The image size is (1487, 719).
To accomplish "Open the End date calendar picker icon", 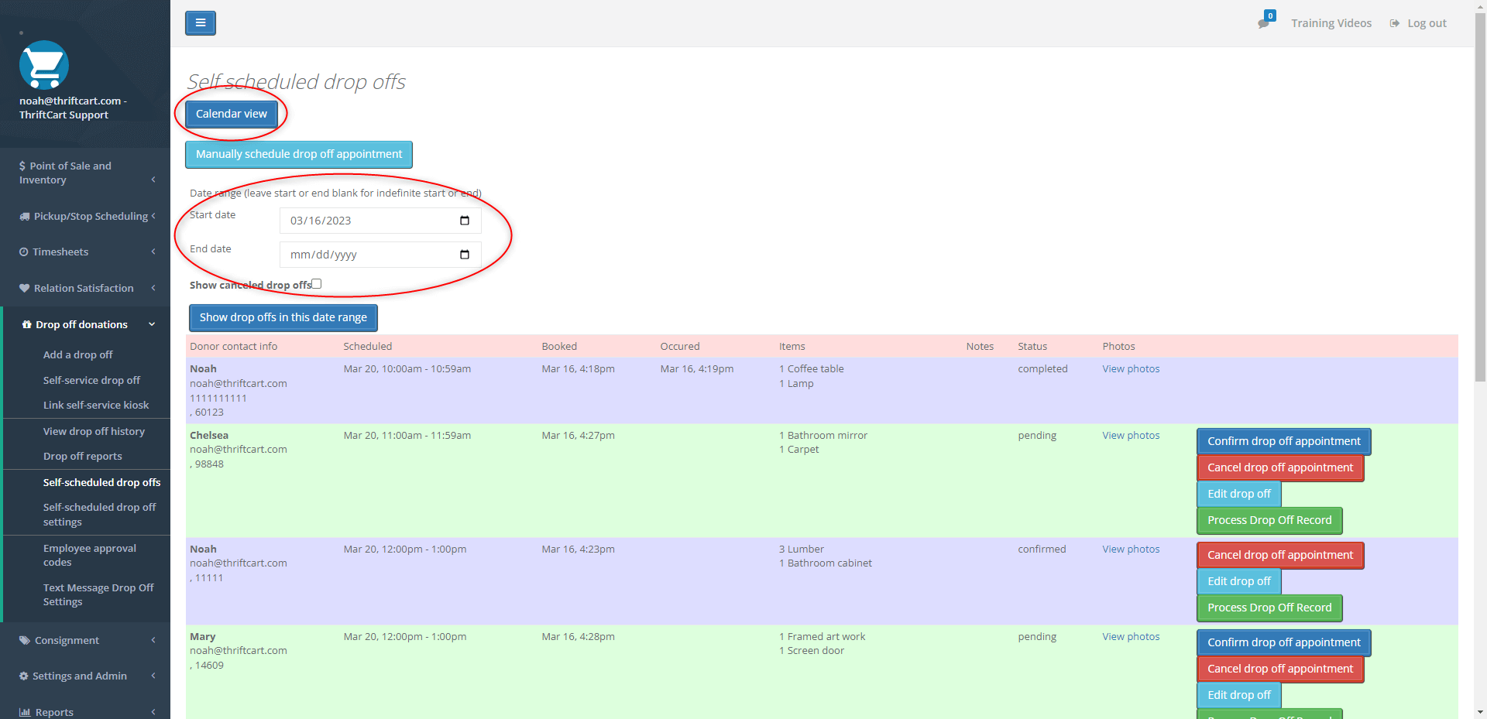I will pos(464,255).
